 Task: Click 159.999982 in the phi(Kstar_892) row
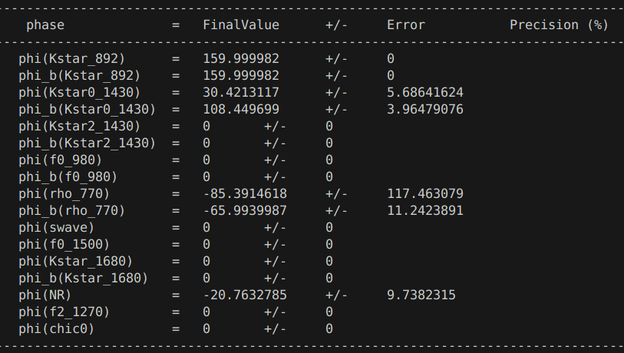(x=241, y=59)
